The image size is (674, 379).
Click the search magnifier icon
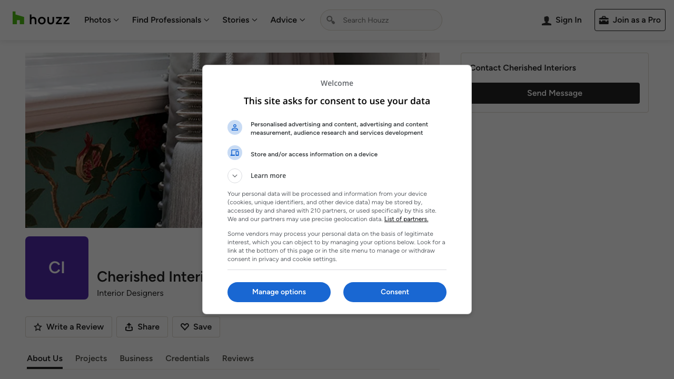331,20
